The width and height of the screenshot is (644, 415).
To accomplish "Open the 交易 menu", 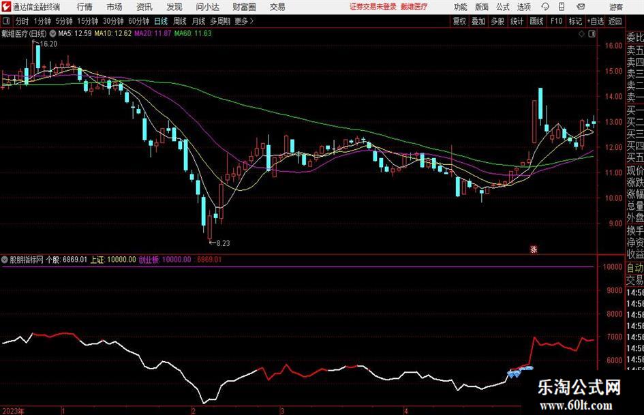I will click(x=277, y=7).
